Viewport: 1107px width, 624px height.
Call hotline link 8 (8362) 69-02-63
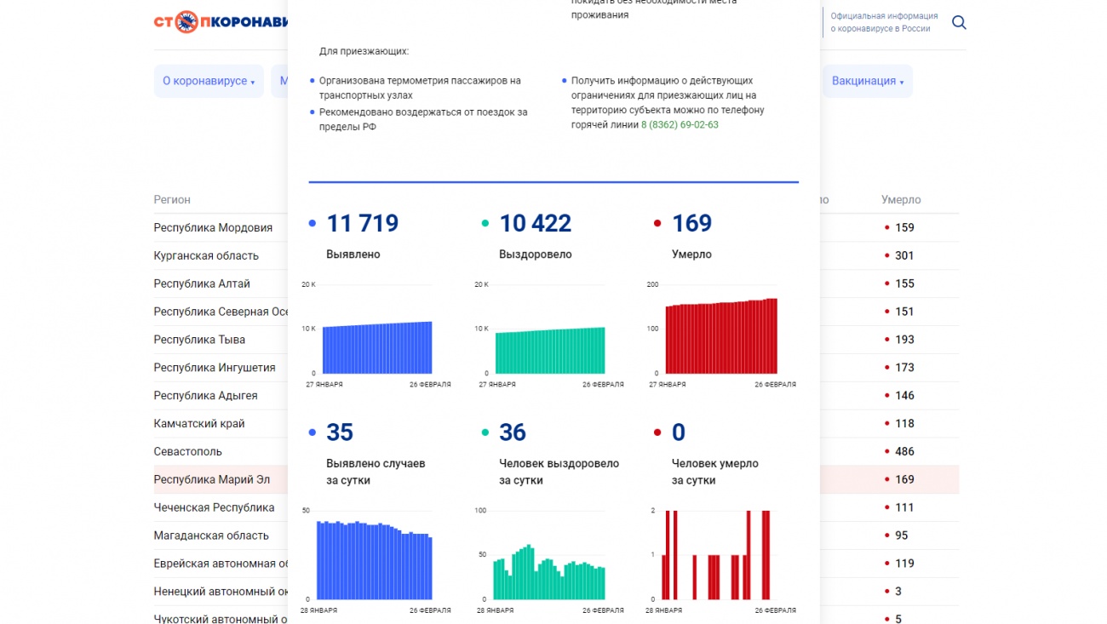click(679, 125)
